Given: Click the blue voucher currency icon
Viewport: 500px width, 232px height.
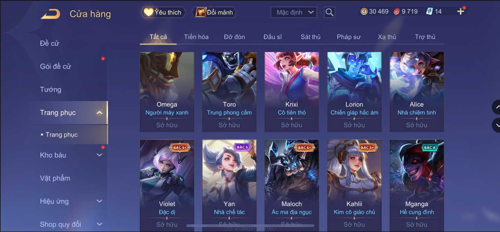Looking at the screenshot, I should click(x=429, y=11).
